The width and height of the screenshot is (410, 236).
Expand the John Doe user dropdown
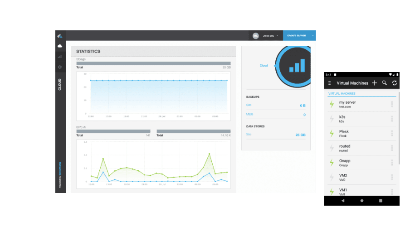(x=277, y=35)
